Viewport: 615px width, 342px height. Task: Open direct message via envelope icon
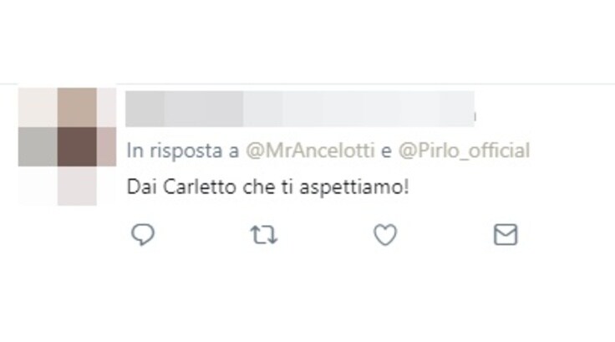click(x=506, y=234)
